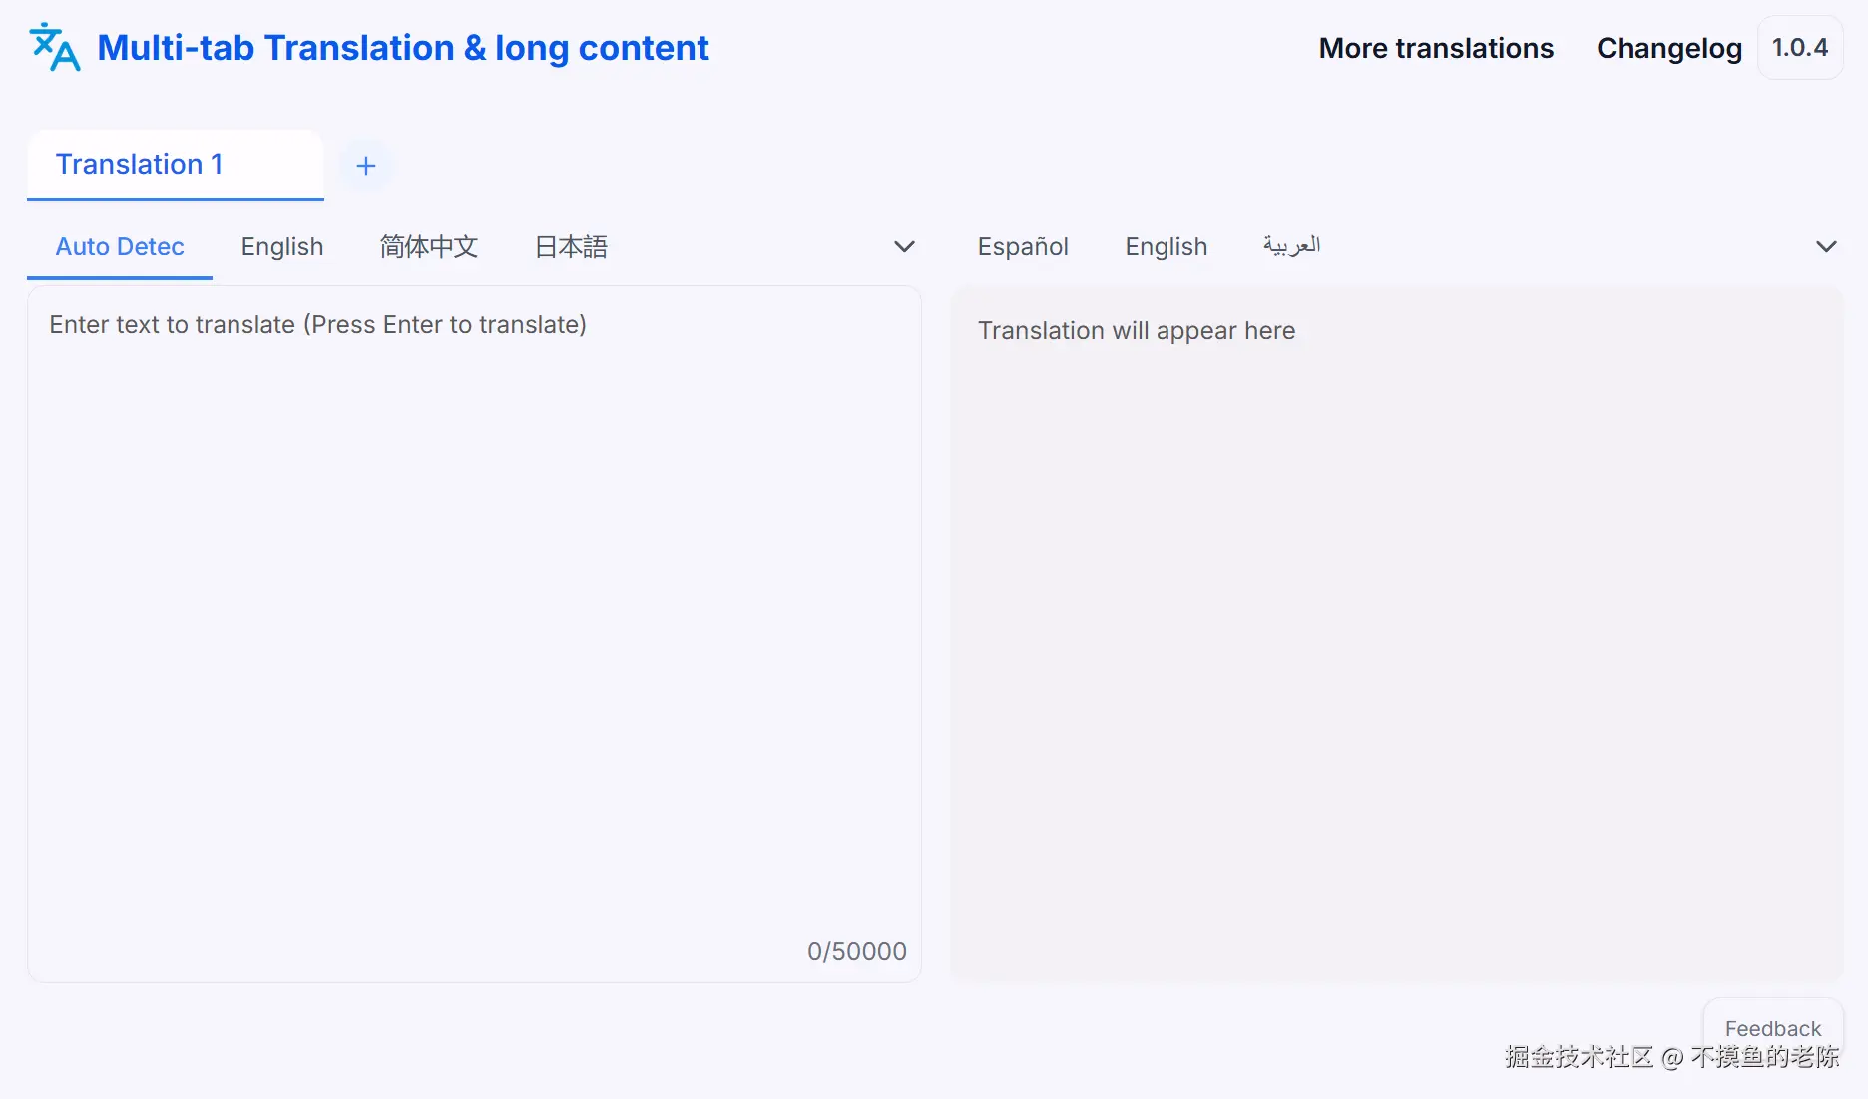Click the Multi-tab Translation title
The width and height of the screenshot is (1868, 1099).
point(403,48)
